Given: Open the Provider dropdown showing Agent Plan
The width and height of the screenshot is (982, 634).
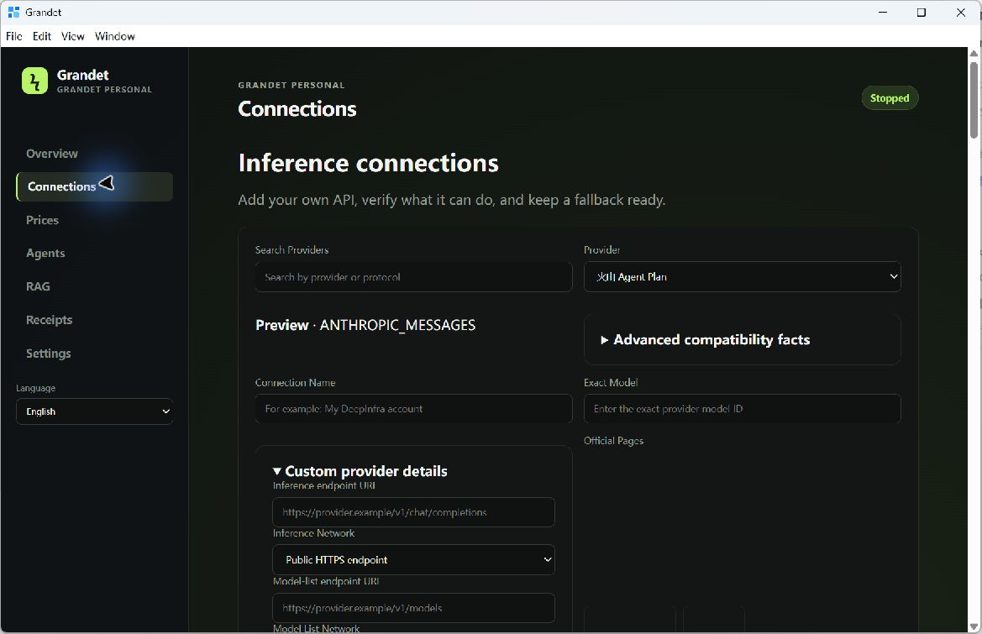Looking at the screenshot, I should 742,276.
